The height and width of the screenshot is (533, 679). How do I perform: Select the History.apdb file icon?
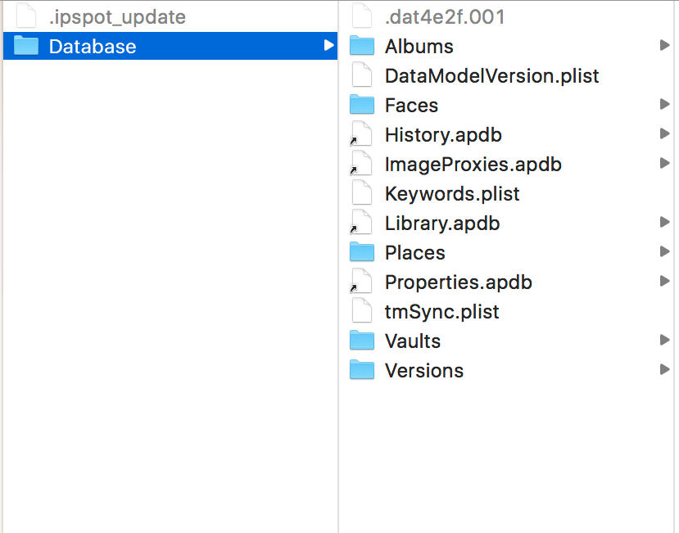point(361,134)
